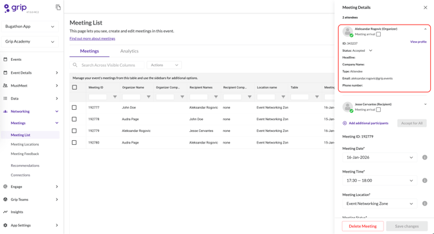
Task: Click the Accept for All button
Action: tap(412, 123)
